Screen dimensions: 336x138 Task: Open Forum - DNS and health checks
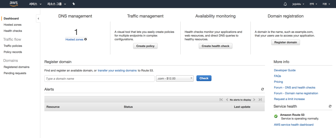[x=295, y=88]
